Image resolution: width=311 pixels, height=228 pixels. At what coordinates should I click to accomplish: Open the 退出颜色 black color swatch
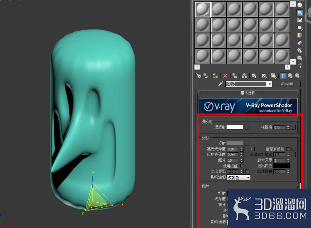point(282,166)
